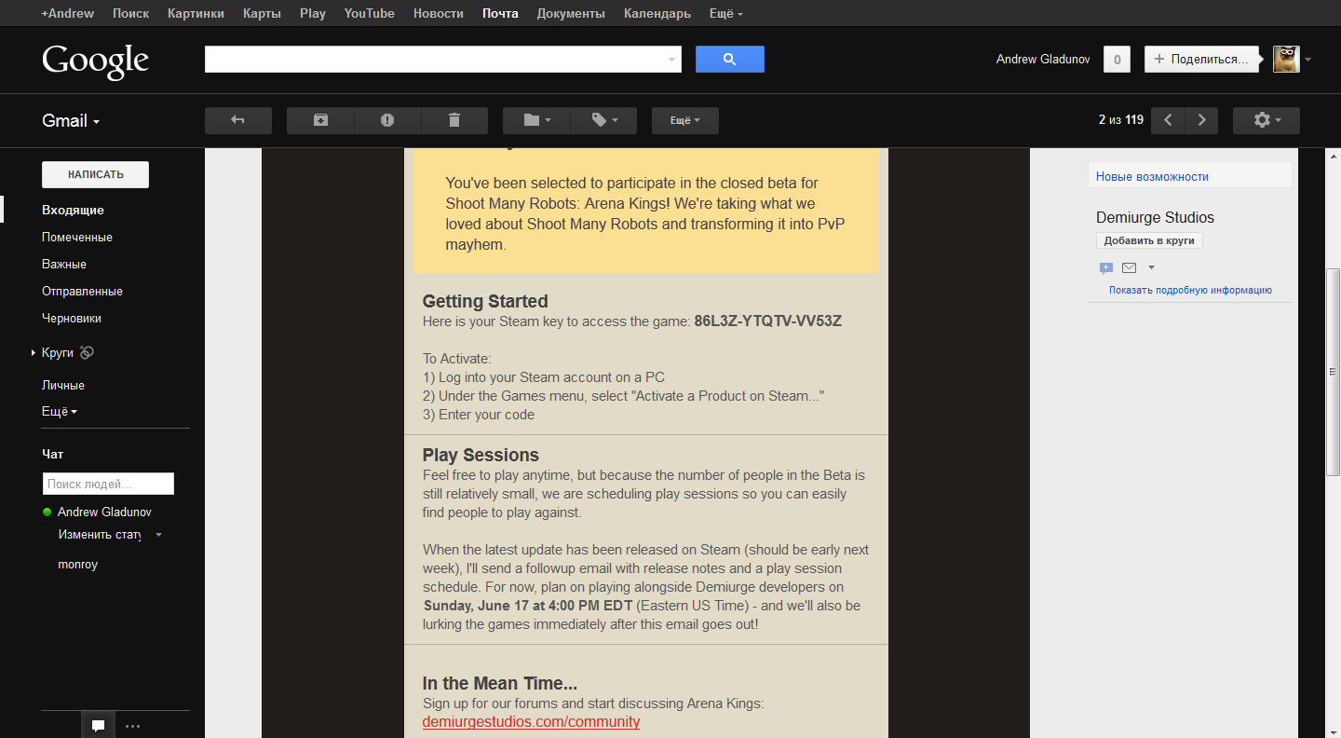Click the vertical scrollbar thumb
The width and height of the screenshot is (1341, 738).
click(1333, 372)
